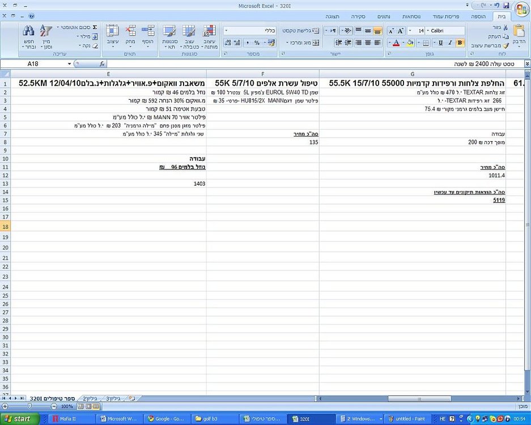Open the font size 14 dropdown
The image size is (531, 425).
pyautogui.click(x=410, y=31)
